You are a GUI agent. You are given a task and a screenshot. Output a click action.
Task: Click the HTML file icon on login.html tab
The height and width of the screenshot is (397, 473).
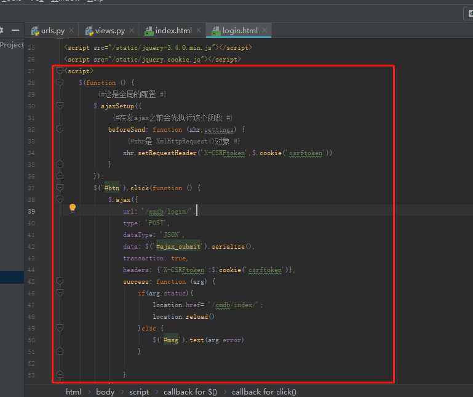216,31
